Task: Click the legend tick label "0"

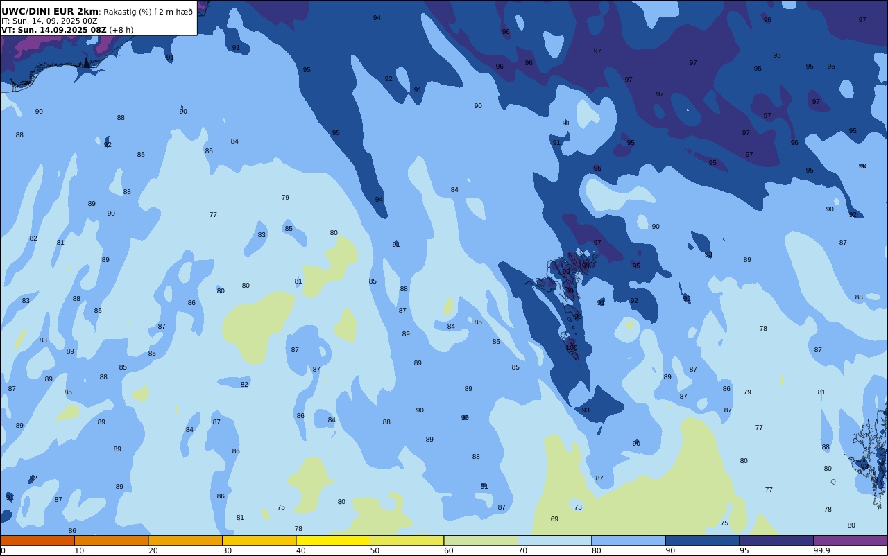Action: tap(3, 550)
